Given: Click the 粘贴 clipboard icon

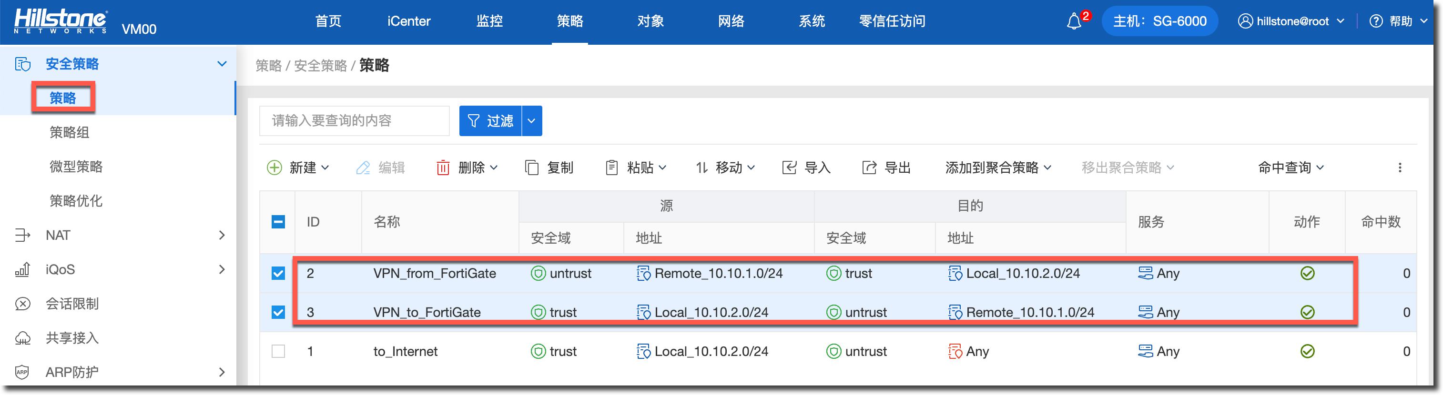Looking at the screenshot, I should coord(612,168).
